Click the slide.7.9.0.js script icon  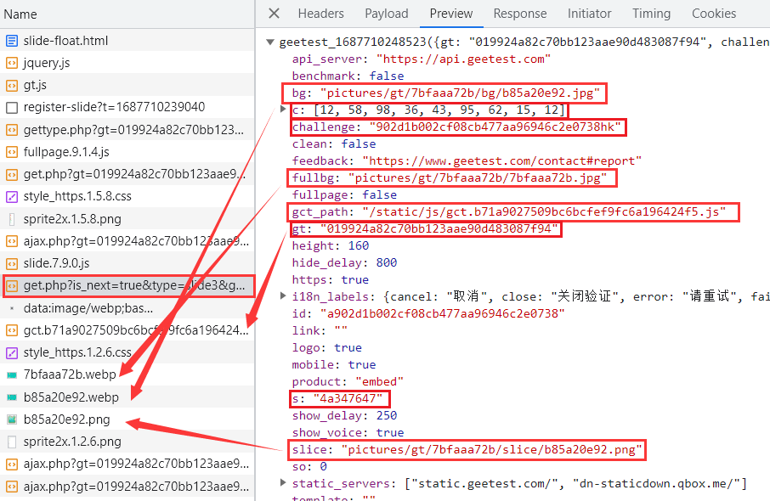(x=12, y=263)
